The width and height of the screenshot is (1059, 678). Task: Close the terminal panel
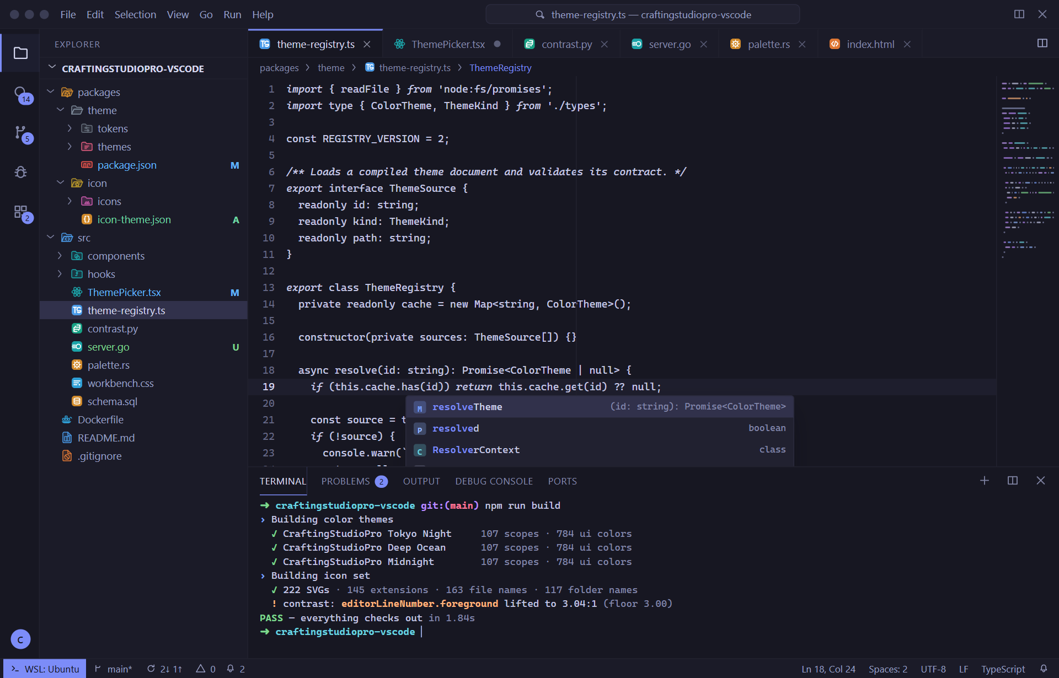click(1041, 481)
